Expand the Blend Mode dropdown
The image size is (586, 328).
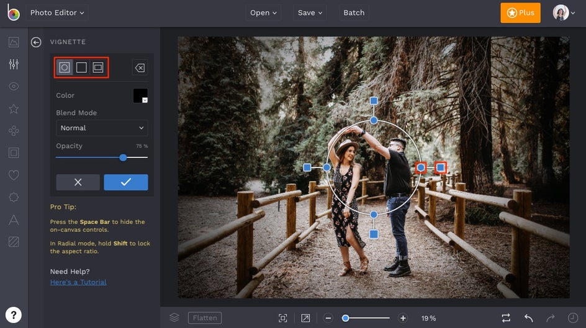pyautogui.click(x=102, y=128)
